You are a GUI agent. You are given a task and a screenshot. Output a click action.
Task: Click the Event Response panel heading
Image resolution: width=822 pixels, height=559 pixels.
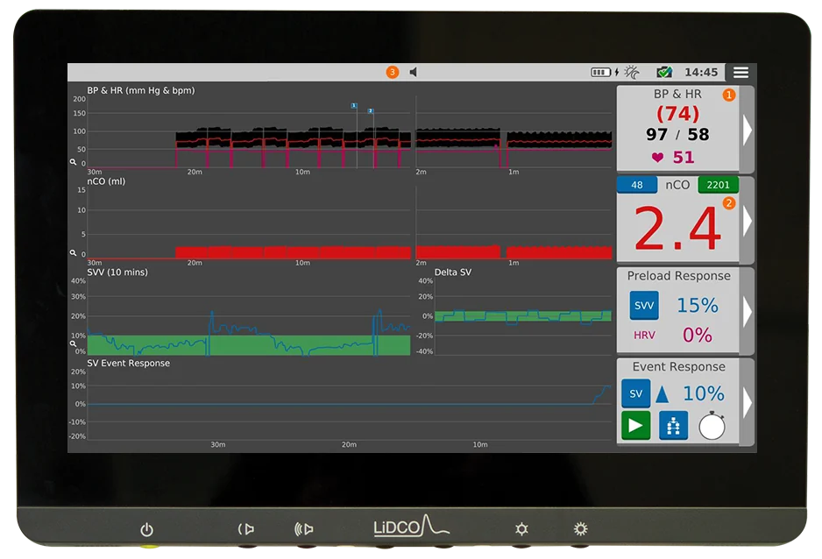[x=678, y=367]
